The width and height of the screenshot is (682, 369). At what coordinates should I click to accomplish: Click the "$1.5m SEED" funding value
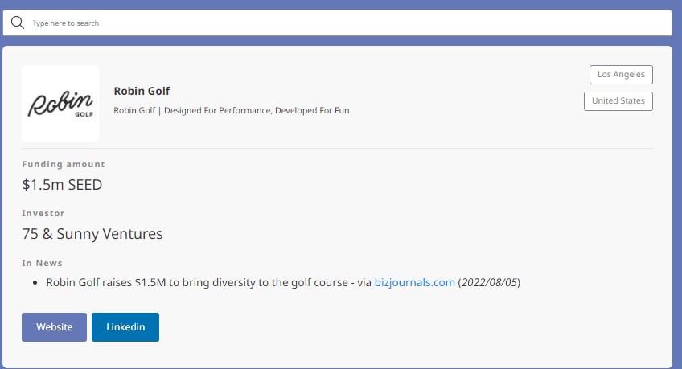[62, 185]
